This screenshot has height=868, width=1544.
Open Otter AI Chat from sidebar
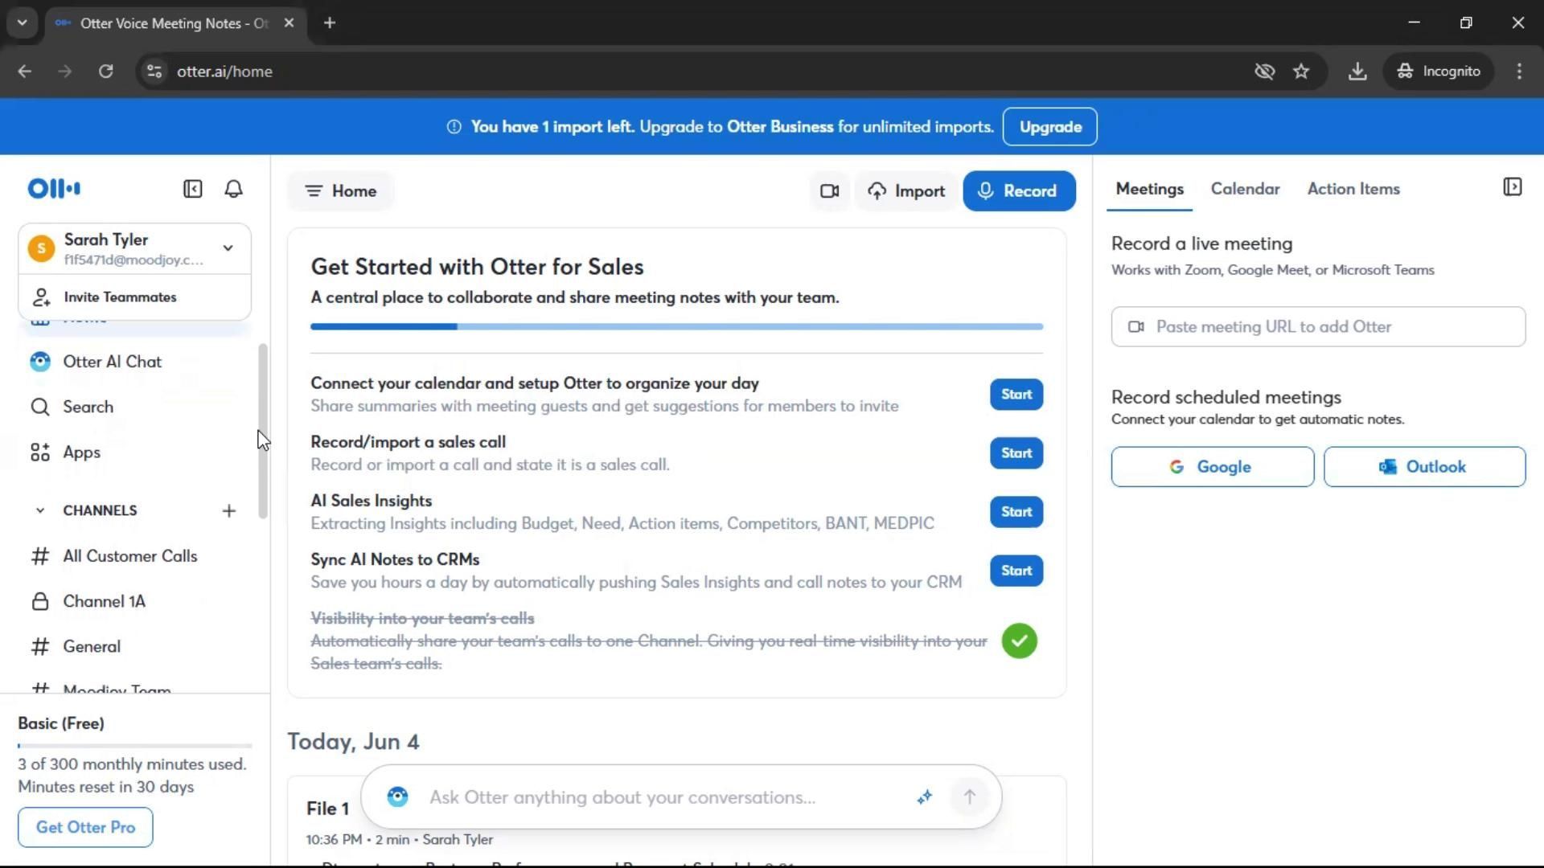tap(112, 362)
